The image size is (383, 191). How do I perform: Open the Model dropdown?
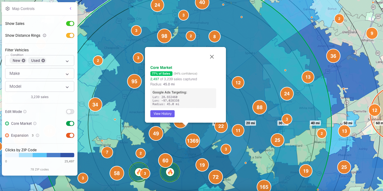[40, 86]
